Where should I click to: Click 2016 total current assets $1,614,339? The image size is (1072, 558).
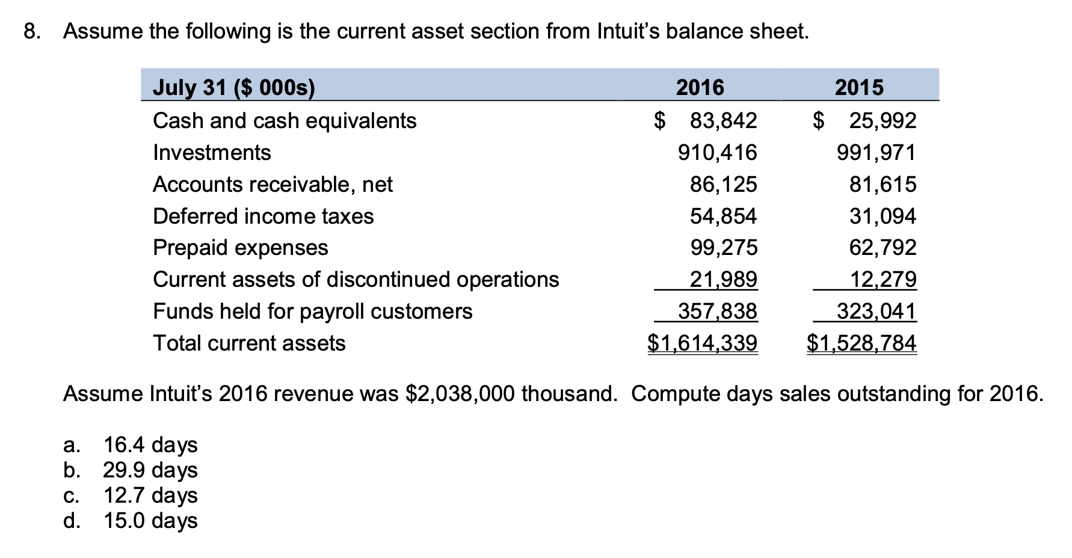tap(703, 343)
